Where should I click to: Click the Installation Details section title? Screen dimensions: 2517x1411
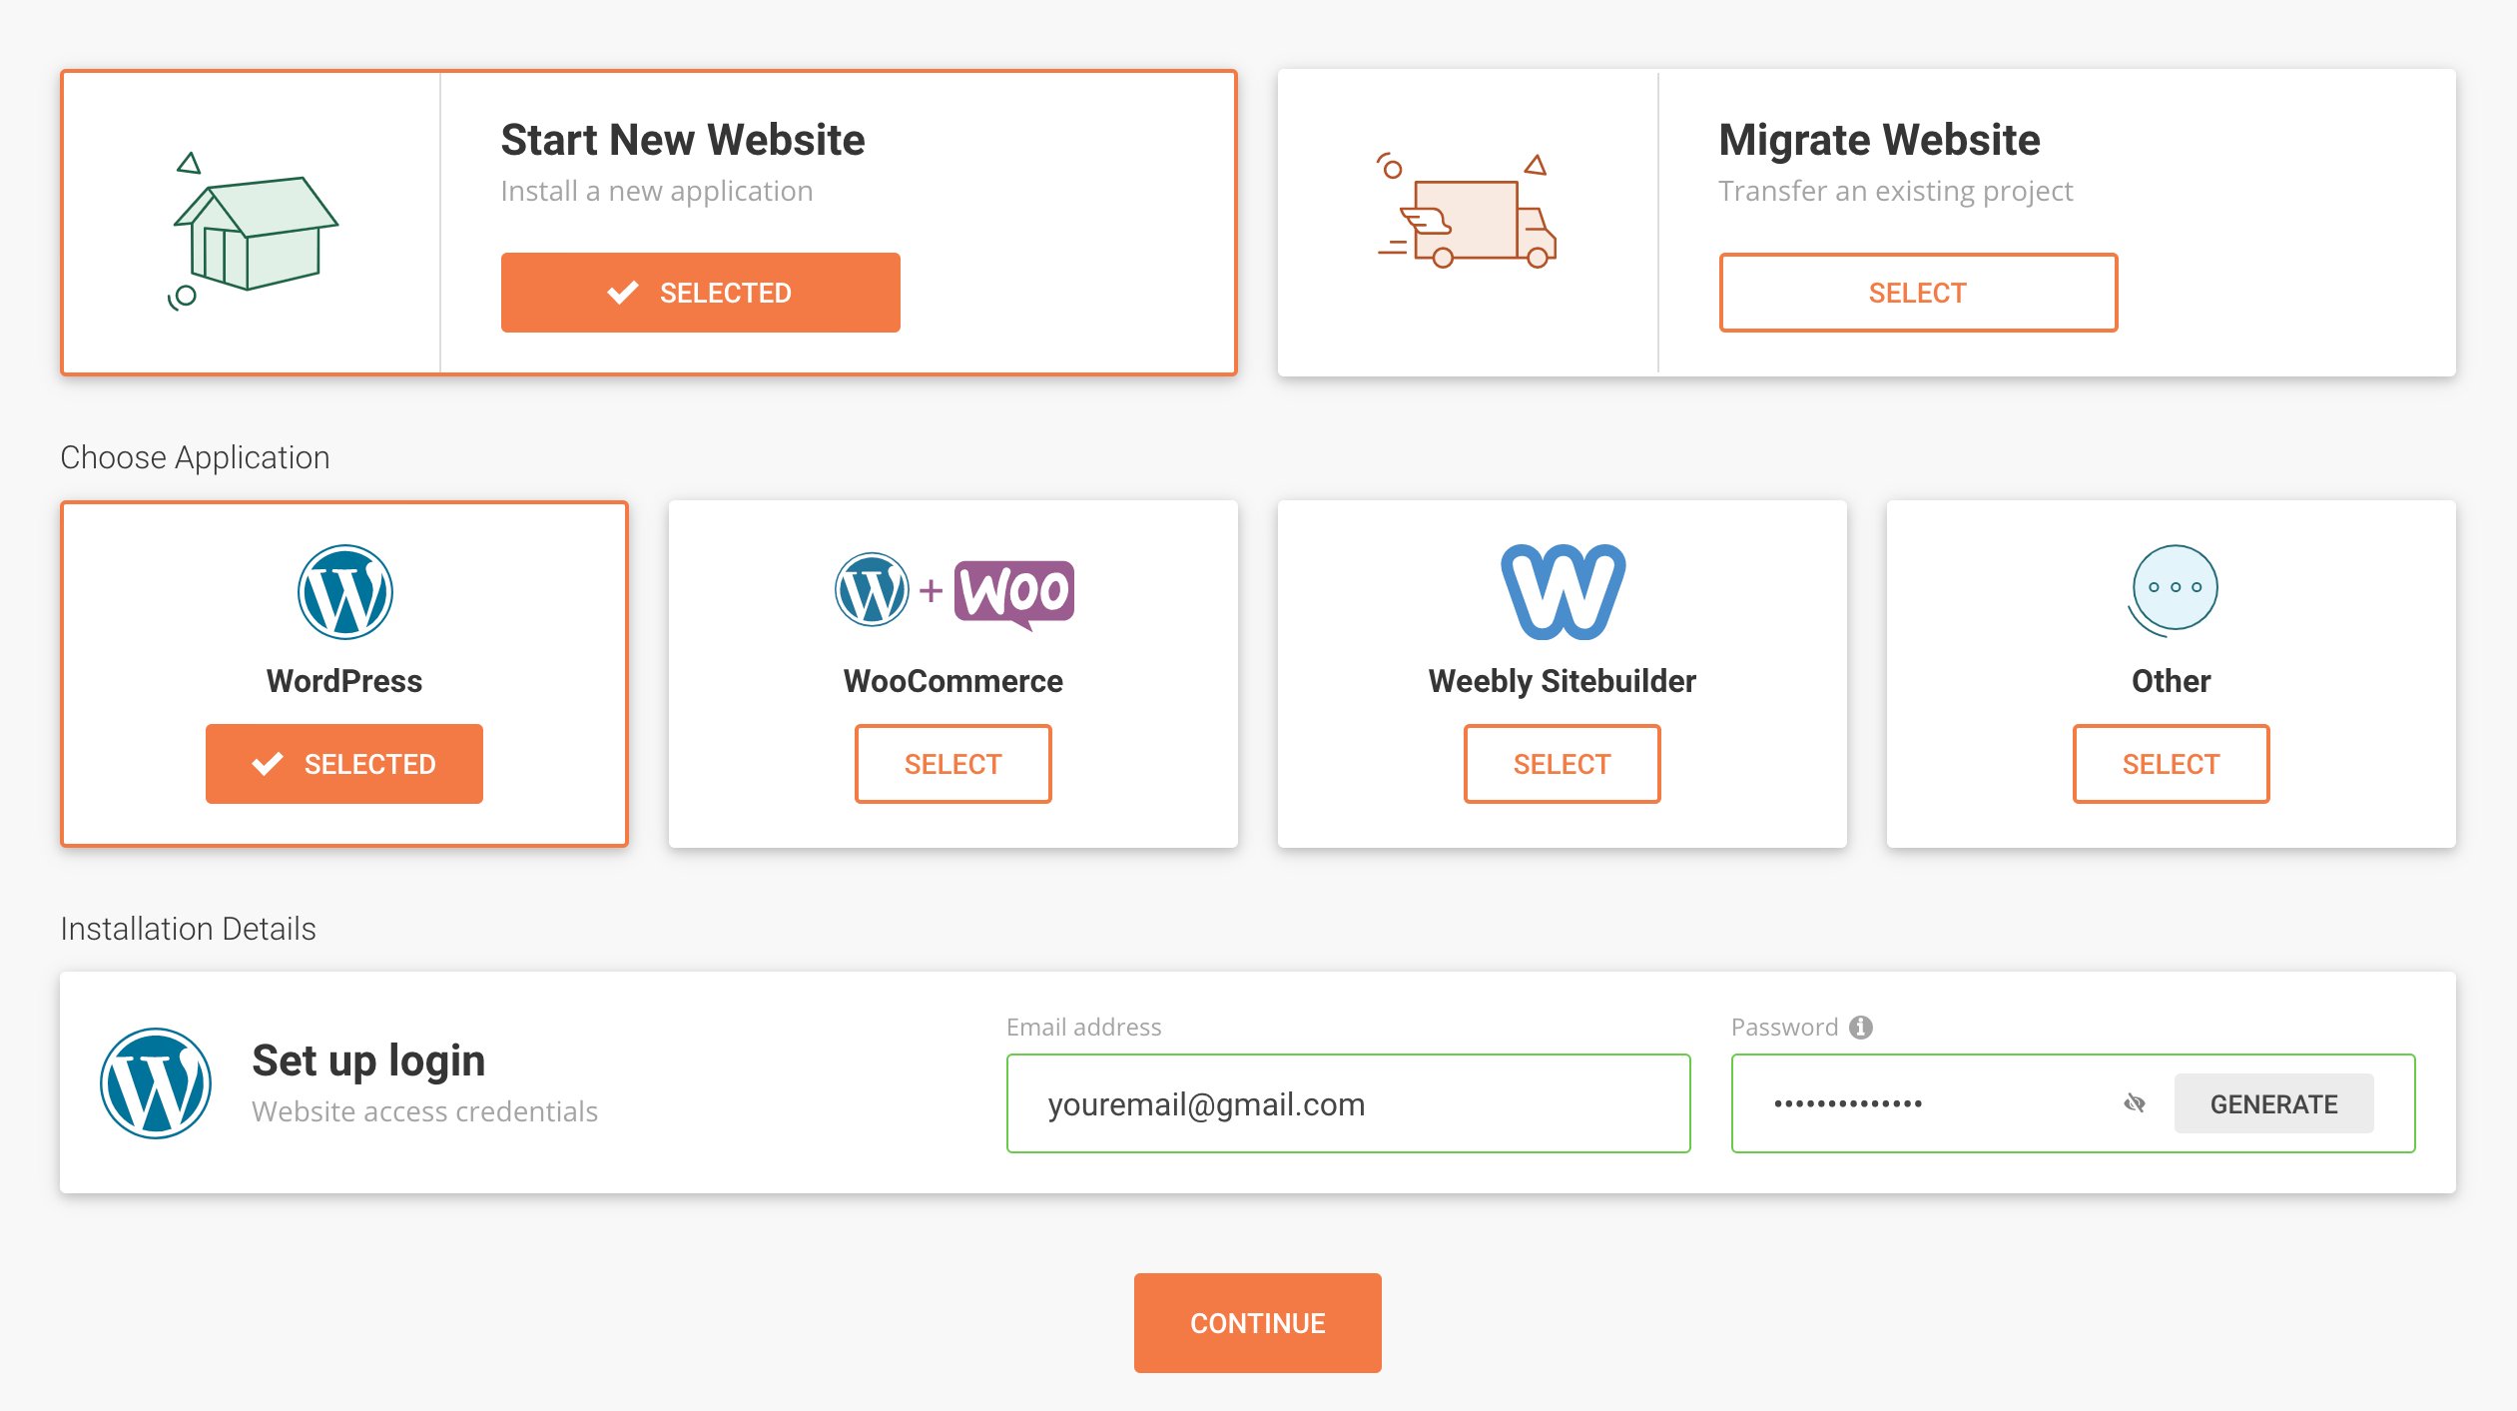(188, 929)
